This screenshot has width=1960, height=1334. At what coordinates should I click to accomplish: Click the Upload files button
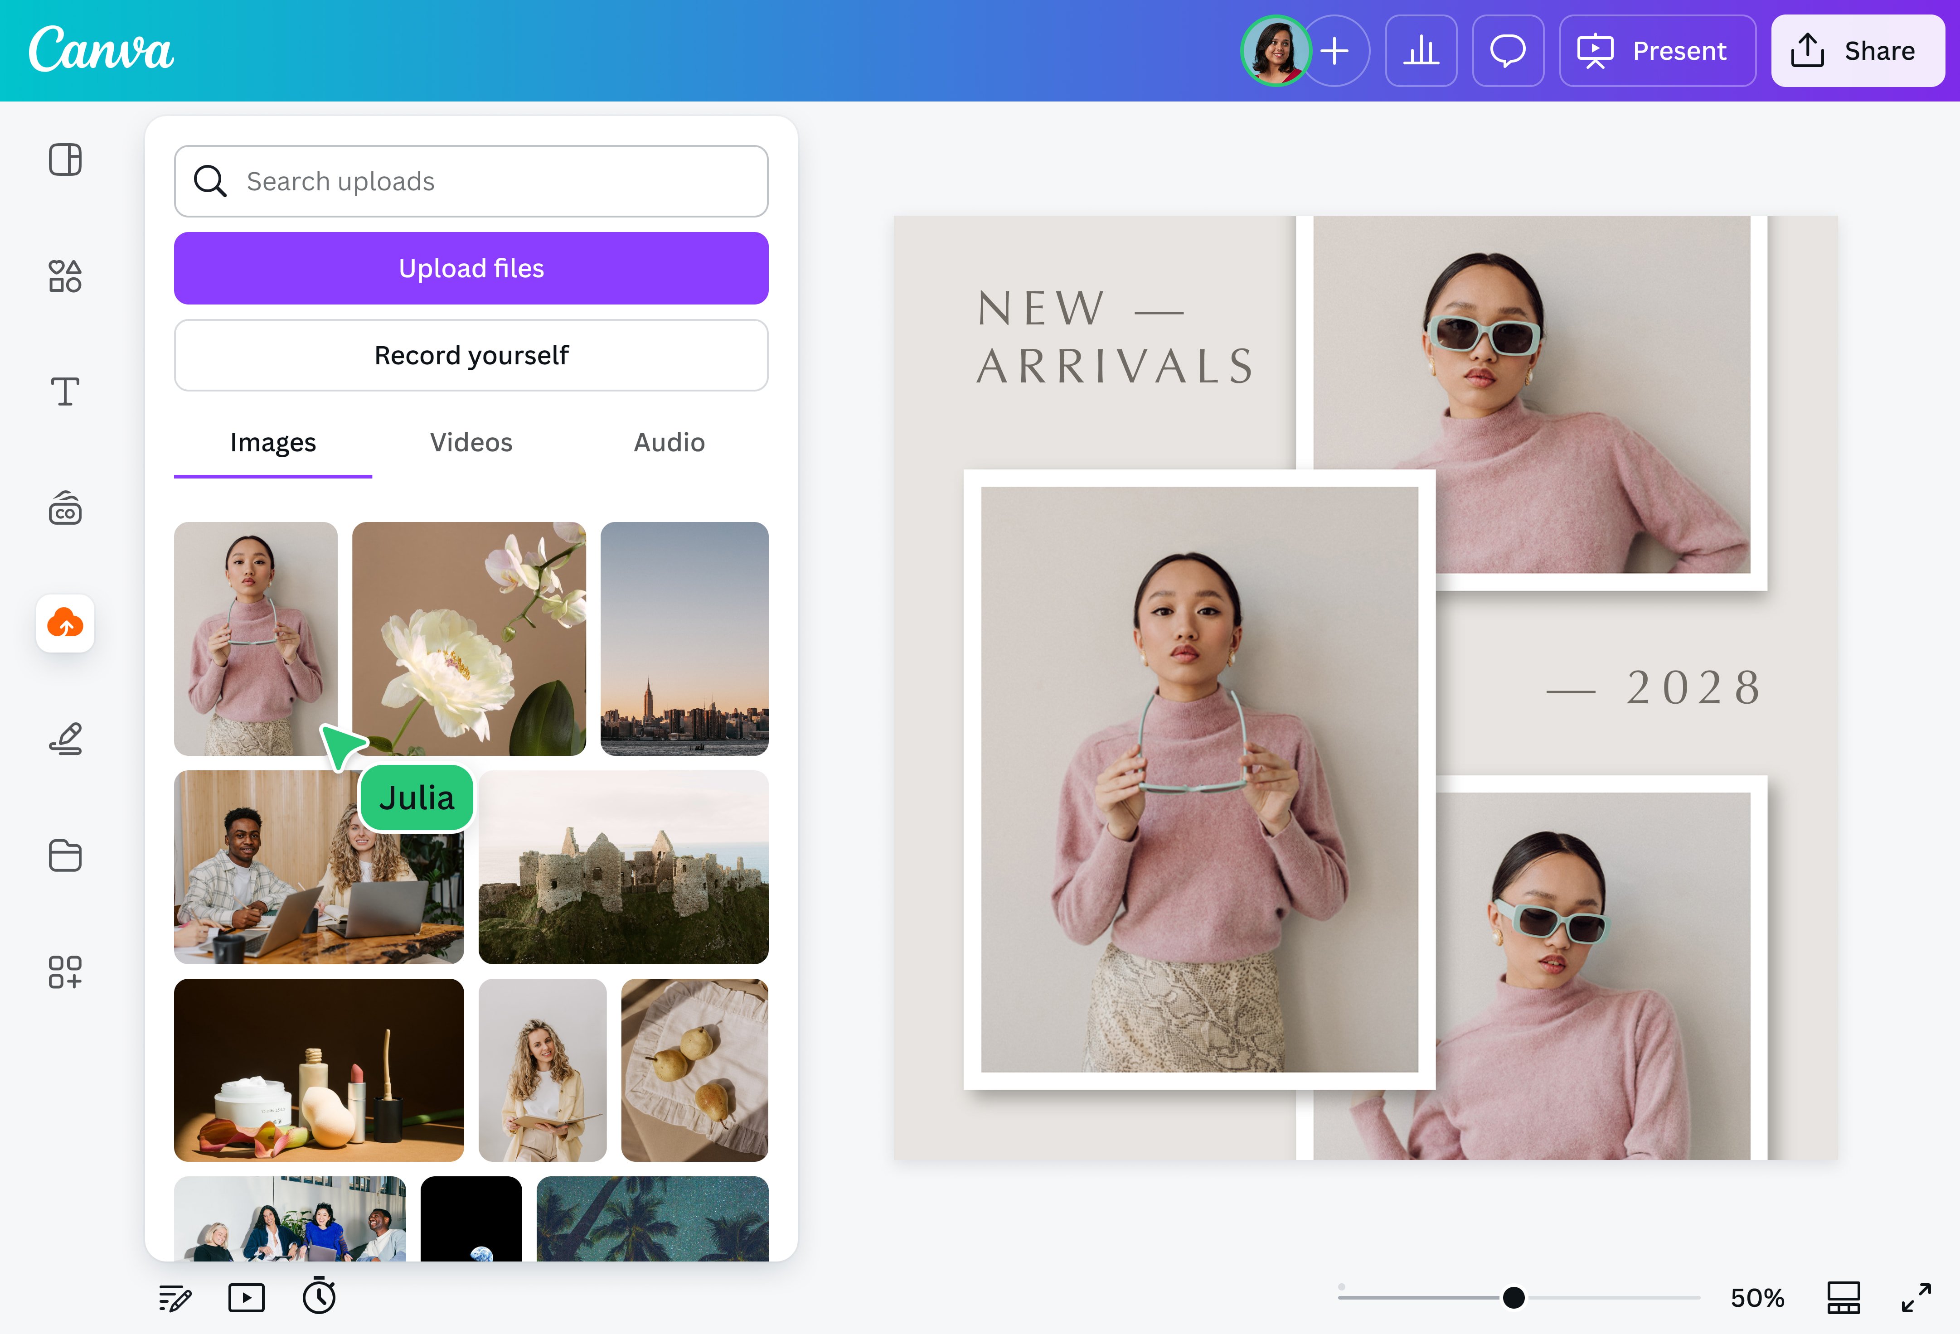tap(471, 267)
